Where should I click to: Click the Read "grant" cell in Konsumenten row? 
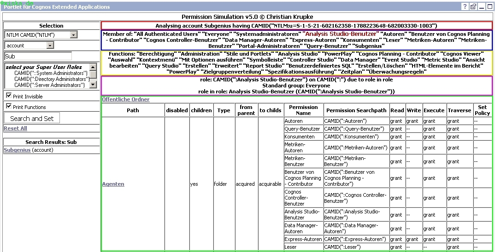pyautogui.click(x=397, y=137)
